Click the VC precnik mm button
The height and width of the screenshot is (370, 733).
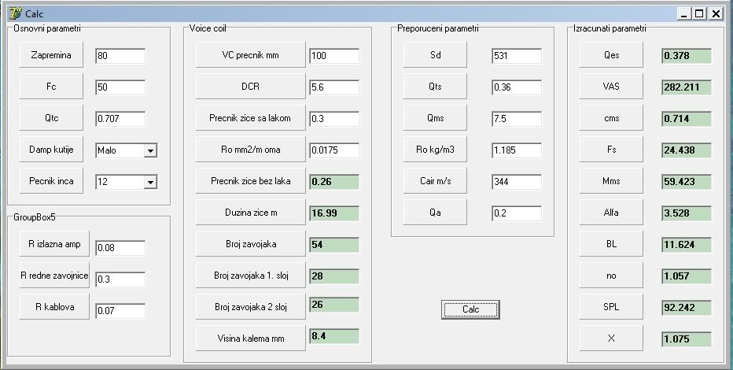pyautogui.click(x=250, y=56)
